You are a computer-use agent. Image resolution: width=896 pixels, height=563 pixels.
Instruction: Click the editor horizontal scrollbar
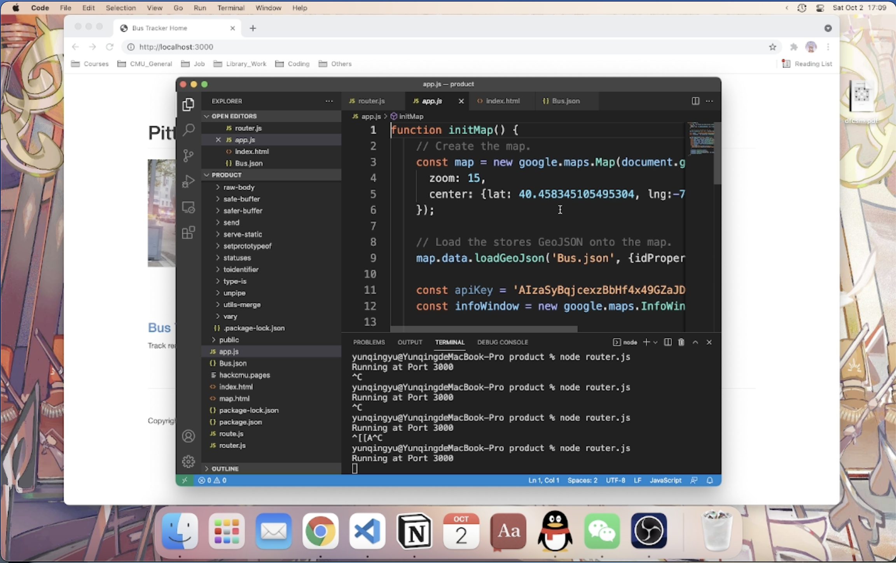point(484,329)
